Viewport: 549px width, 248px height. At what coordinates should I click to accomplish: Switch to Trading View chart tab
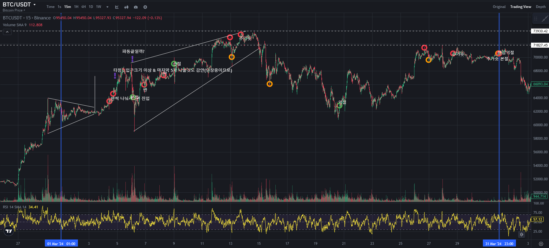[x=521, y=7]
